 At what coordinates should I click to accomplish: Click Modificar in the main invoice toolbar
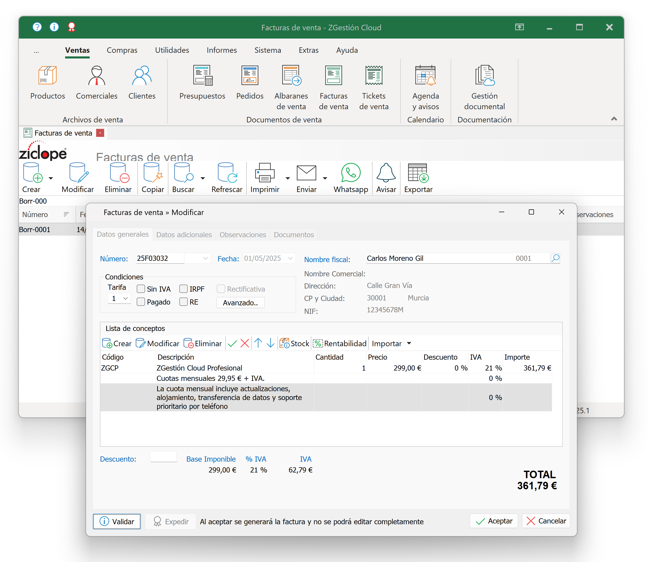pos(78,178)
